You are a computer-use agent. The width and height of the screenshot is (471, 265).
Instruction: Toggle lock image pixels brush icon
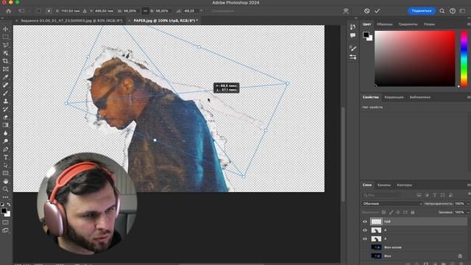click(x=391, y=213)
